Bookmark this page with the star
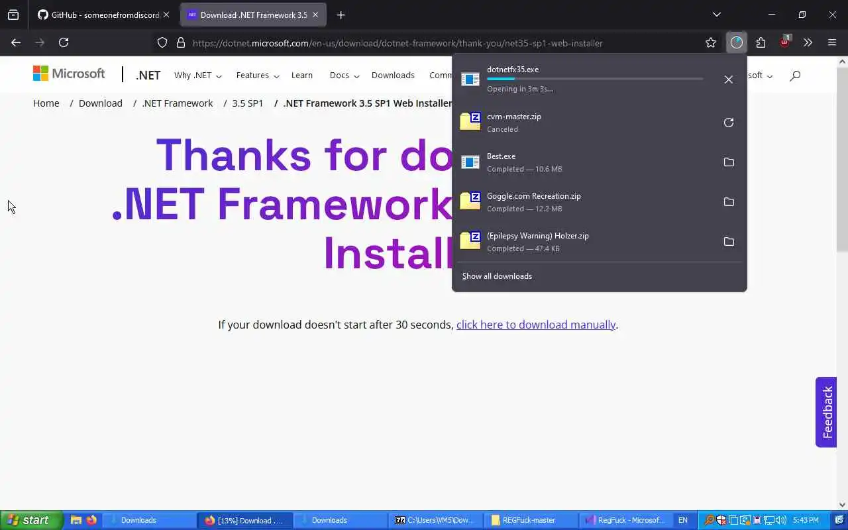 (x=711, y=42)
